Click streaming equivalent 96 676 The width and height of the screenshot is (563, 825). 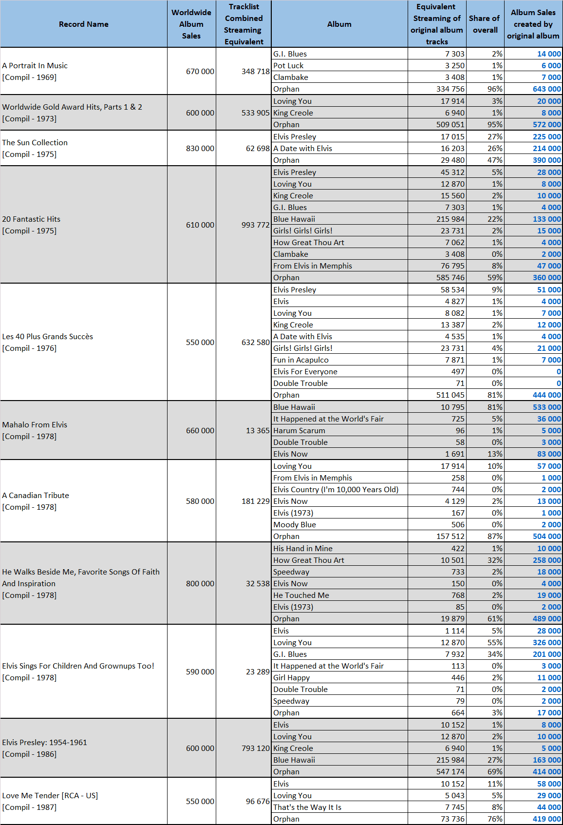pyautogui.click(x=244, y=801)
